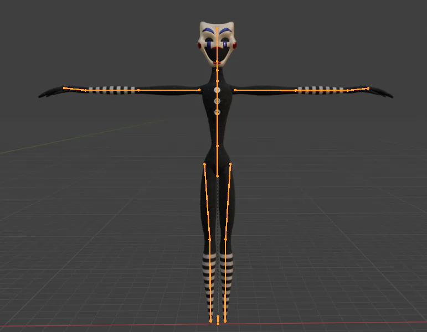Click the top white button on chest
Viewport: 427px width, 332px height.
pos(217,90)
